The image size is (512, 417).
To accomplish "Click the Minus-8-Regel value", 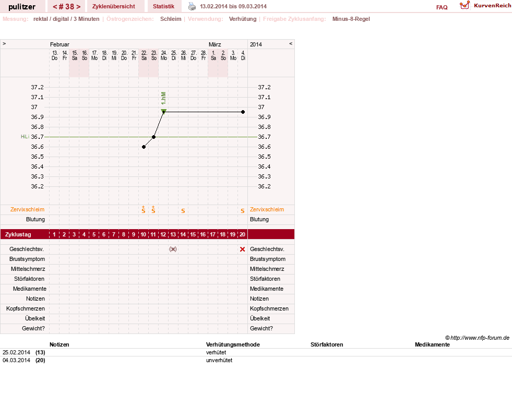I will coord(351,19).
